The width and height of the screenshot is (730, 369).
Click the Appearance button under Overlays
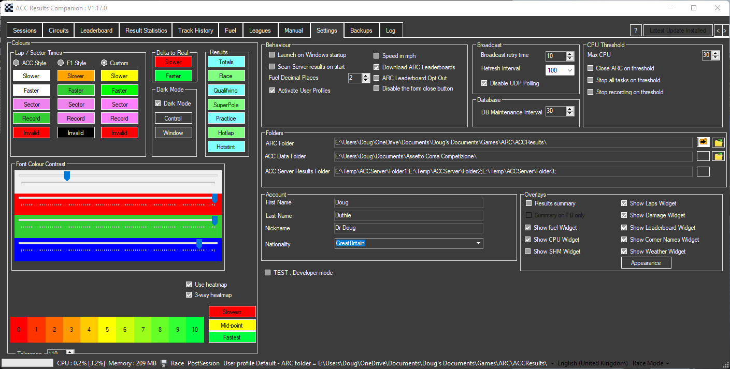(646, 263)
